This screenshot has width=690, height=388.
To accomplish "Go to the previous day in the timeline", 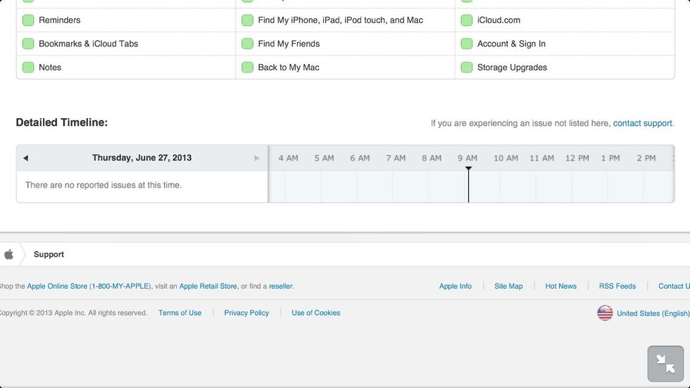I will tap(25, 157).
